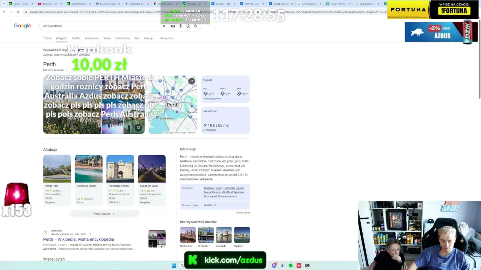Click the Windows taskbar search box
The width and height of the screenshot is (481, 270).
coord(182,265)
